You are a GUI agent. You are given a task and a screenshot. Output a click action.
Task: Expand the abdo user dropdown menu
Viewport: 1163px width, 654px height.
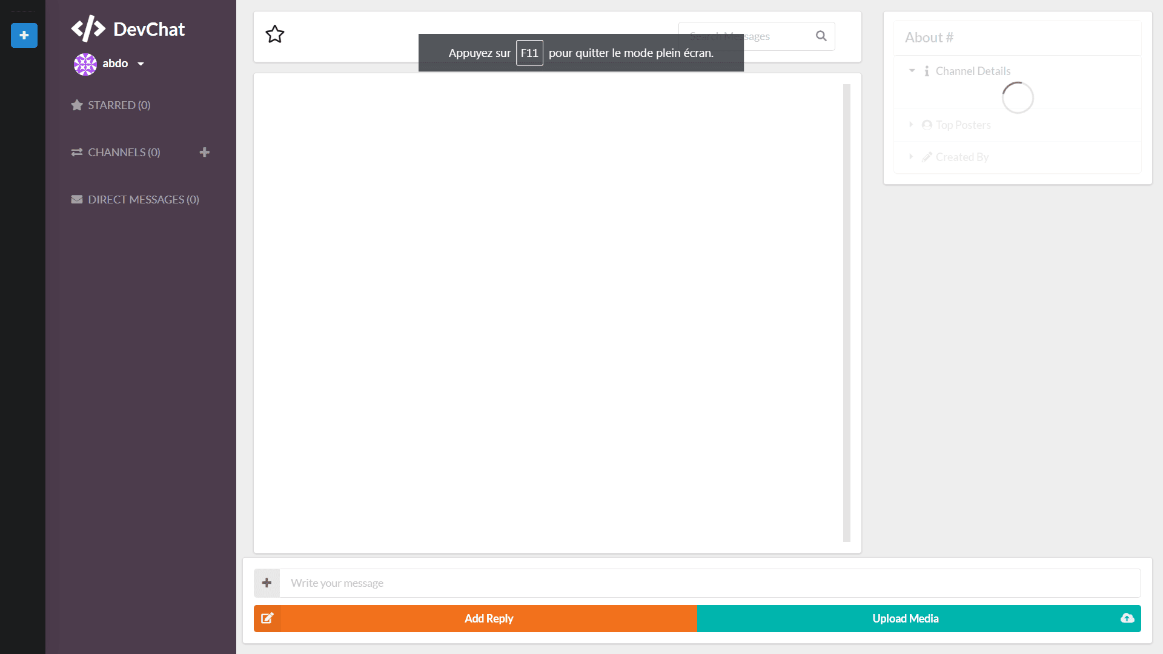coord(141,64)
